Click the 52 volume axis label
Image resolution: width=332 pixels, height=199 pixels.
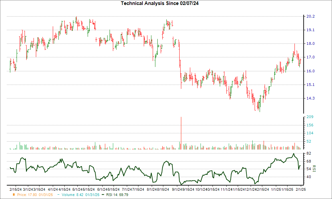(309, 142)
